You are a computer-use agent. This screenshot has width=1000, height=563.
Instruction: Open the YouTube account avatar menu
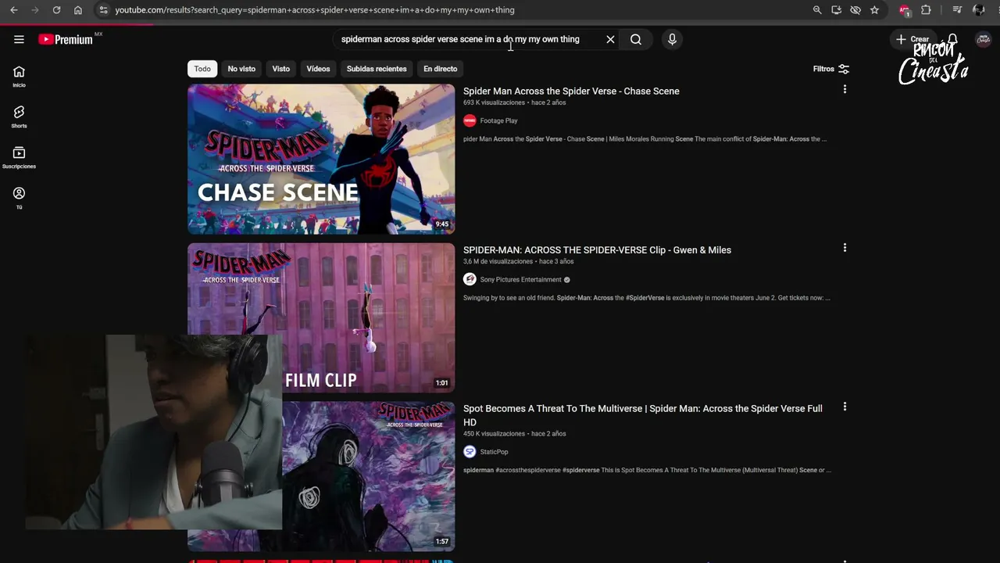984,39
